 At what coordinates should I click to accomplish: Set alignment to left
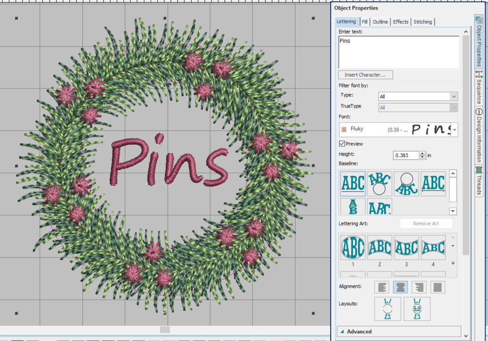pos(382,287)
